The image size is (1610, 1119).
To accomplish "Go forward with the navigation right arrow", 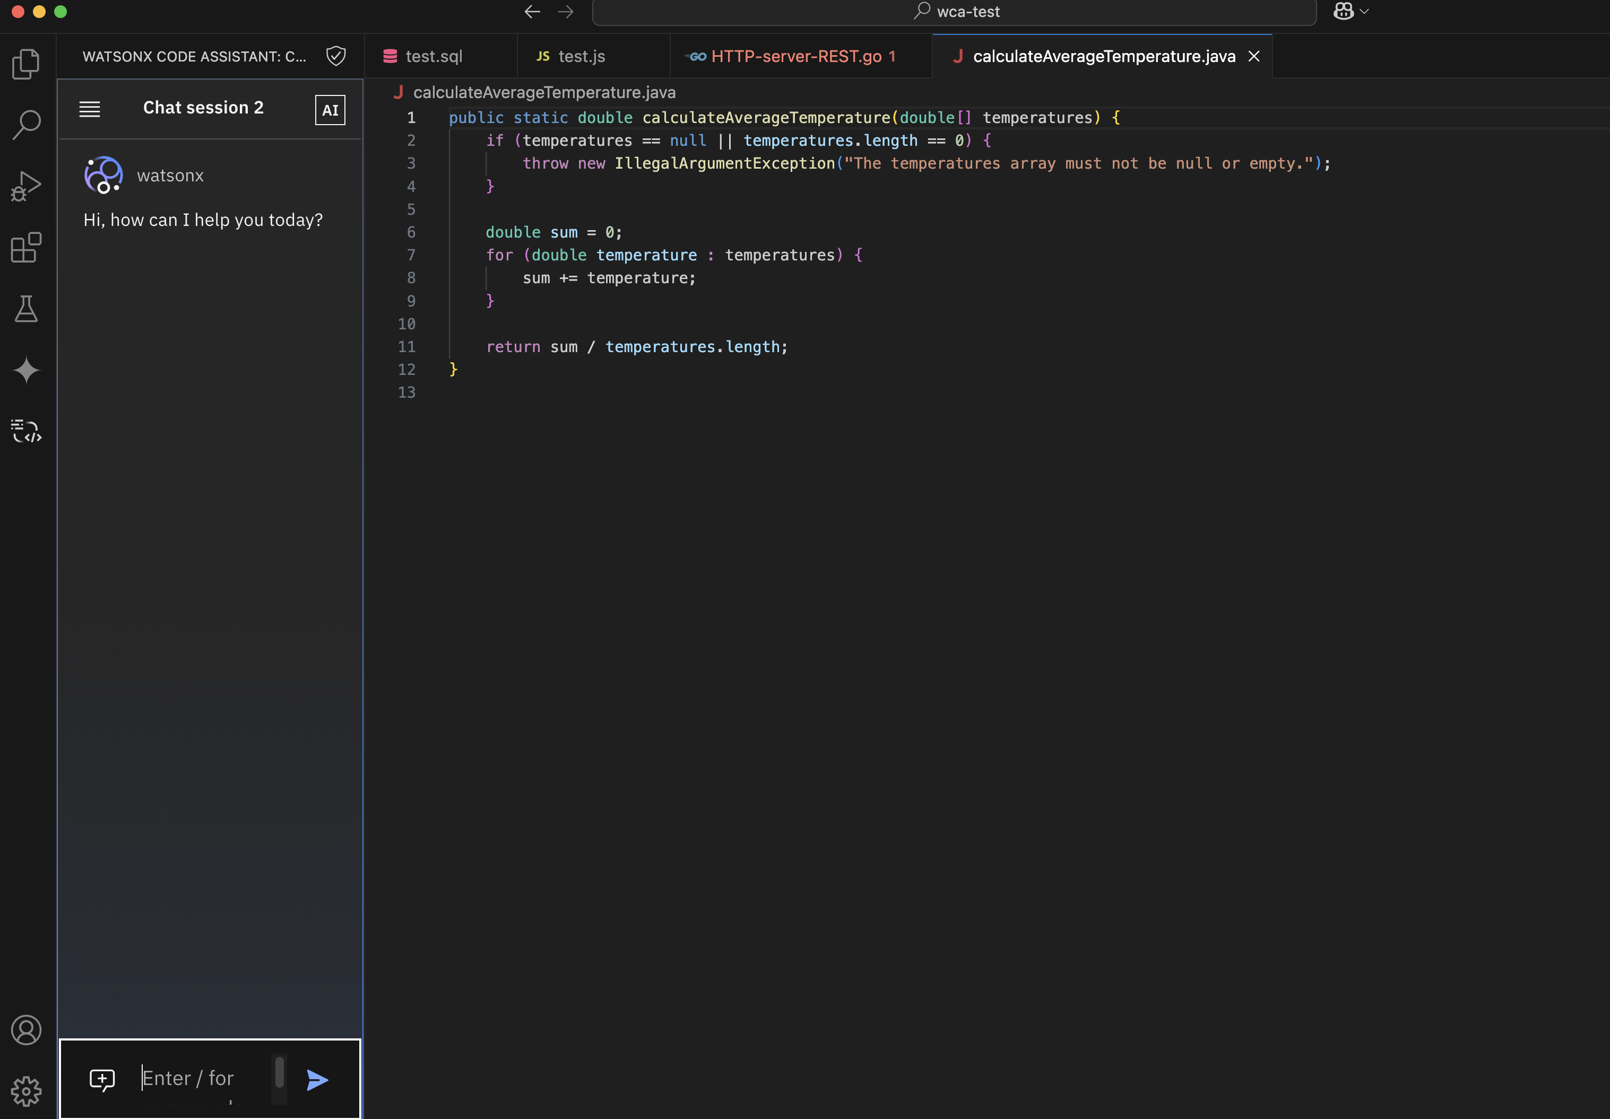I will pos(566,12).
